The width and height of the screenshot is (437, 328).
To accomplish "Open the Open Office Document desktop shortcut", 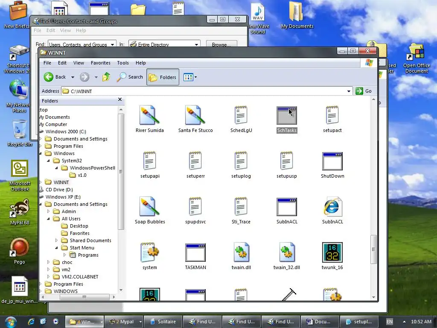I will point(417,59).
